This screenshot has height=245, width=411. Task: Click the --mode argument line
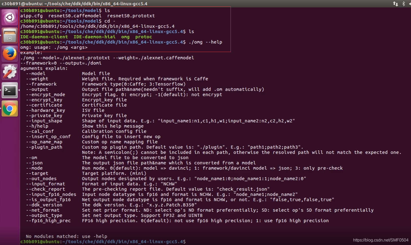pyautogui.click(x=184, y=168)
